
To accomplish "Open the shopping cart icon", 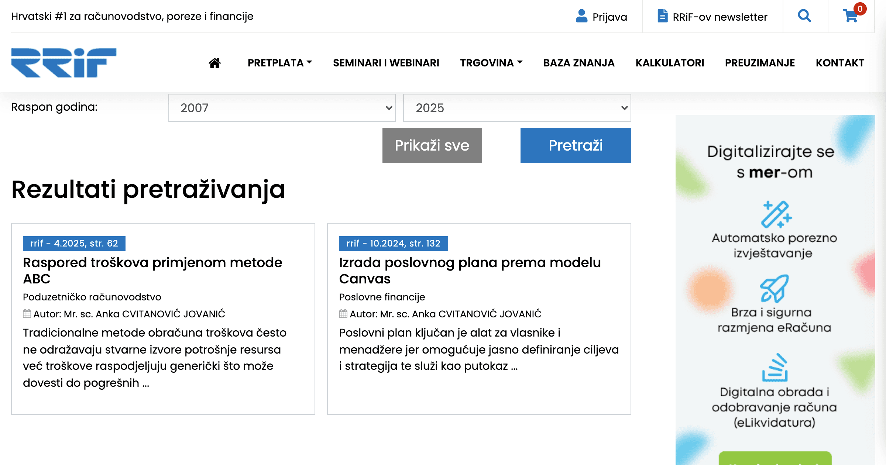I will click(x=851, y=16).
